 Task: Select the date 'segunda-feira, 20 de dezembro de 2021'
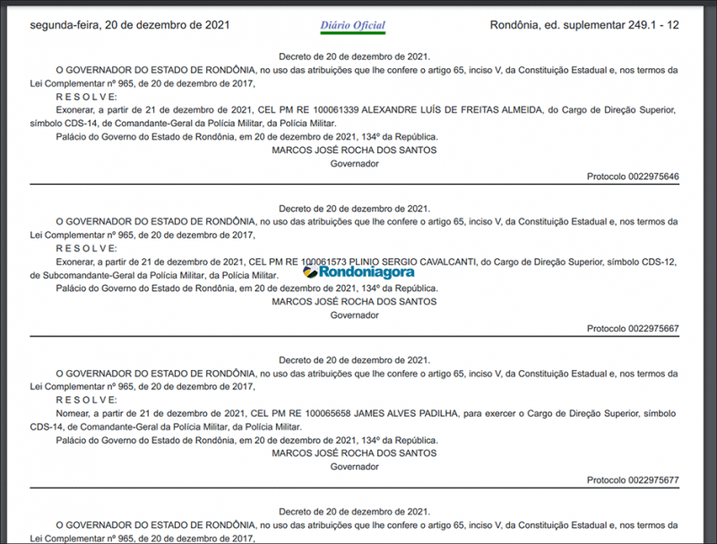(x=130, y=25)
